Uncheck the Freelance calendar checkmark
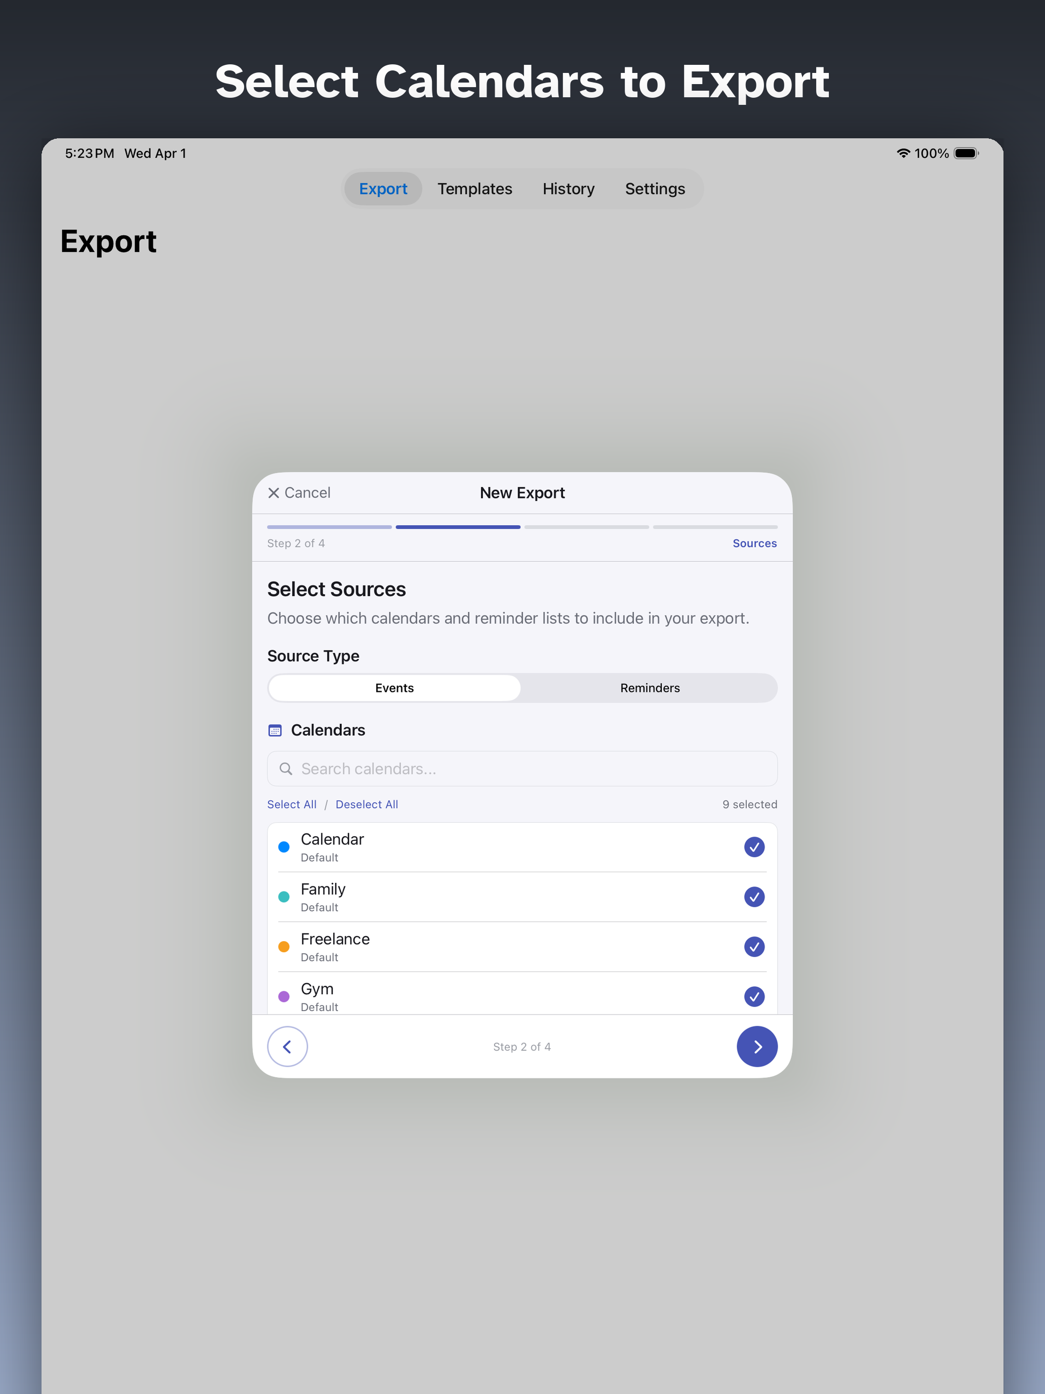The height and width of the screenshot is (1394, 1045). click(754, 947)
